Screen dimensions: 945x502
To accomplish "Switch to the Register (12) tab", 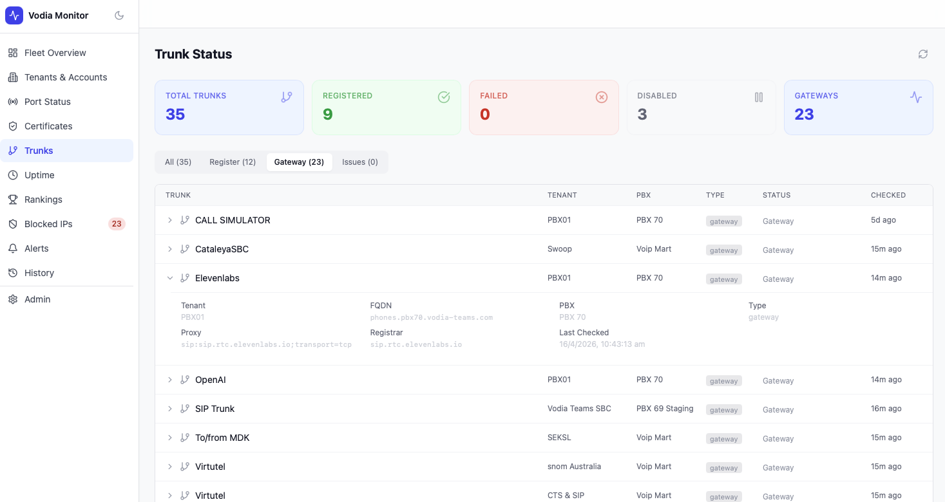I will tap(233, 162).
